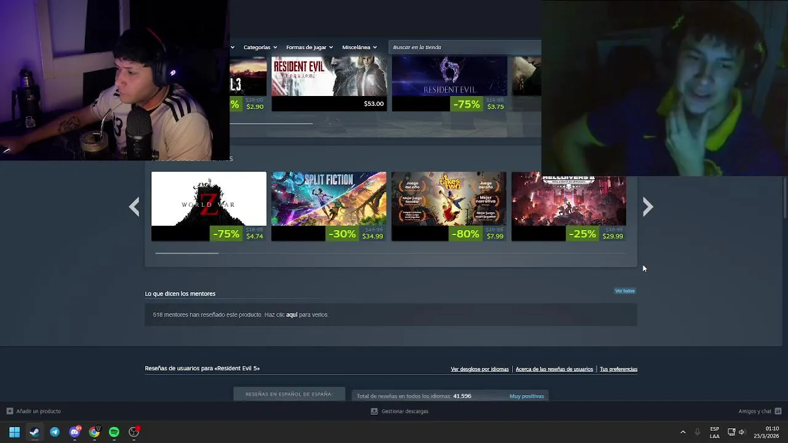
Task: Open Tus preferencias link
Action: point(618,369)
